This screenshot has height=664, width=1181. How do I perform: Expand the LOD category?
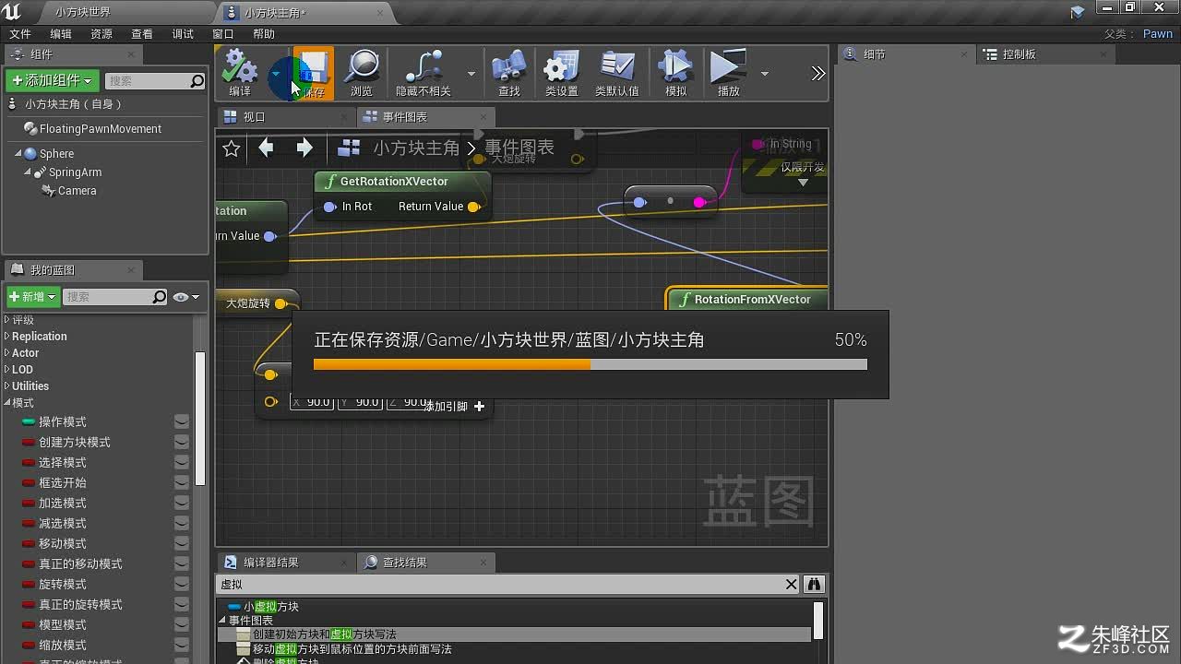[7, 370]
